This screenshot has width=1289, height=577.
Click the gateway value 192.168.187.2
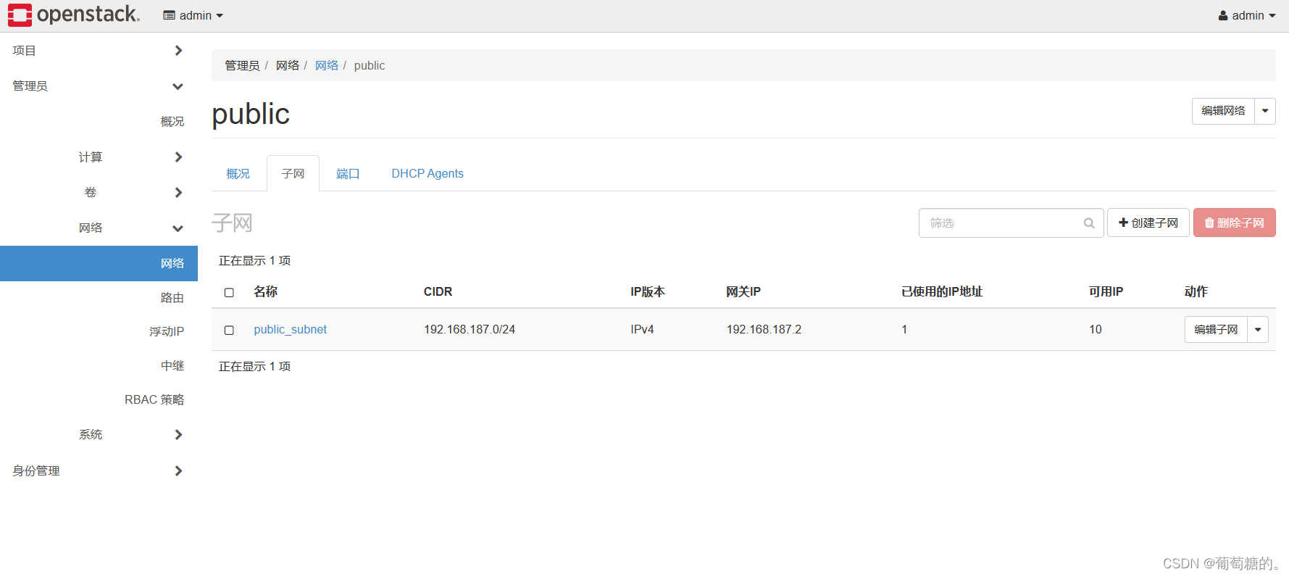coord(764,329)
